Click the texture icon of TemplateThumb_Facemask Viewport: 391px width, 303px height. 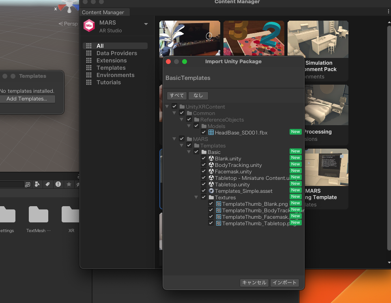(x=219, y=217)
